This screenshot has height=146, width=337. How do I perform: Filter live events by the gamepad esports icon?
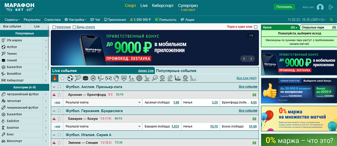click(x=108, y=78)
